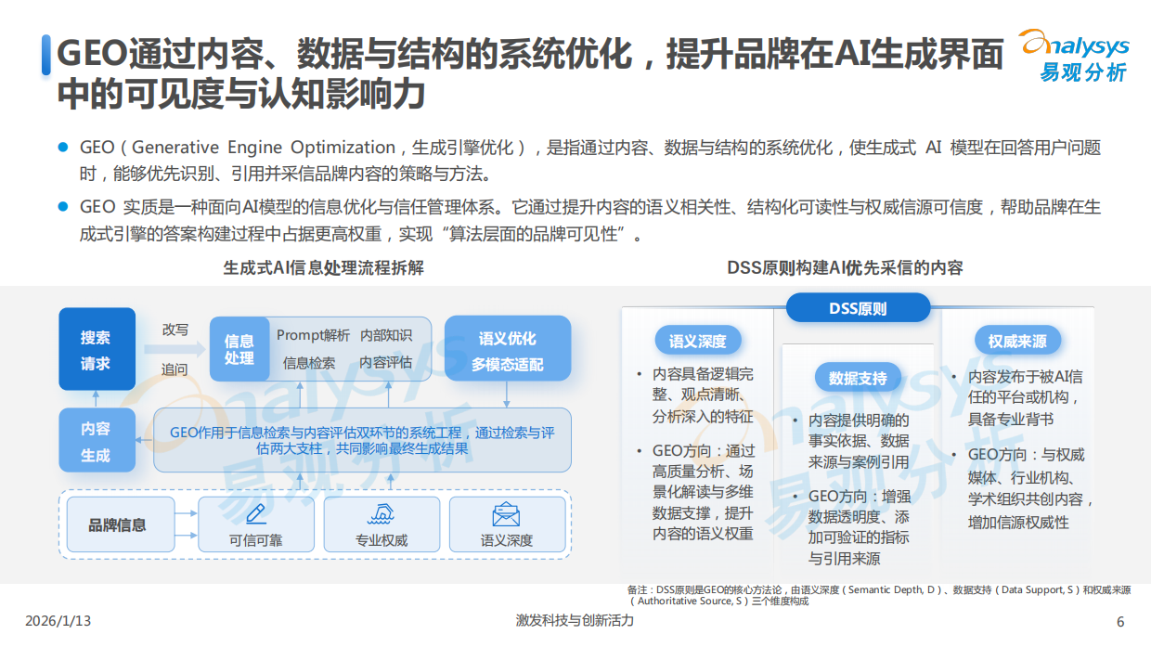Screen dimensions: 1151x647
Task: Select the 搜索请求 dark blue node
Action: (x=97, y=349)
